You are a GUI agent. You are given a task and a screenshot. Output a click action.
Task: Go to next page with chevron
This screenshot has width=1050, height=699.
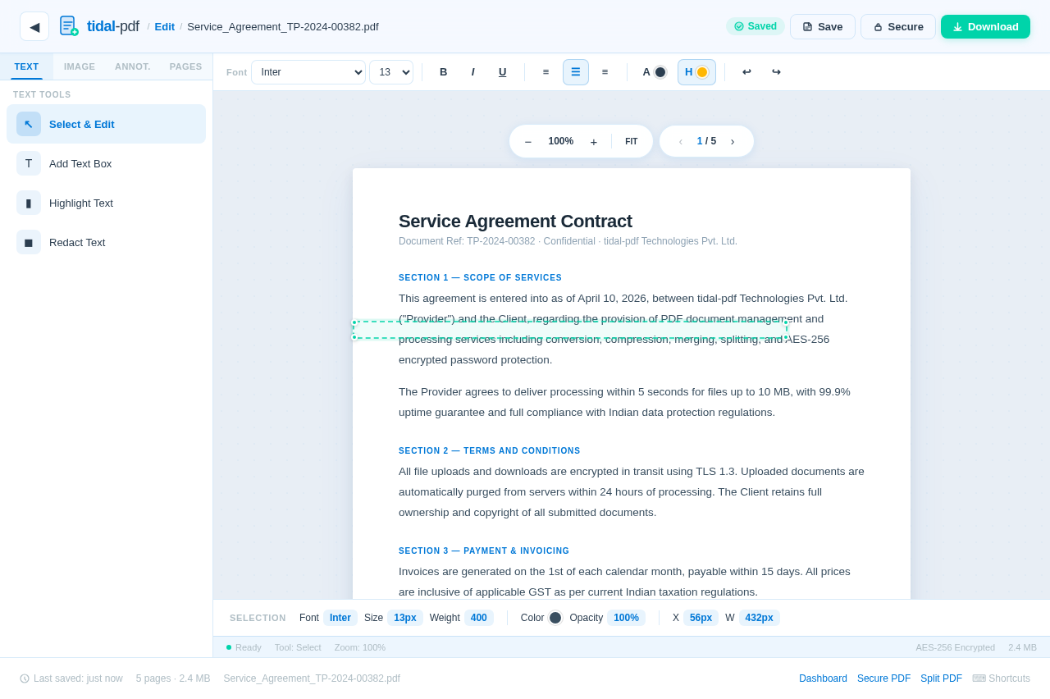[x=733, y=141]
